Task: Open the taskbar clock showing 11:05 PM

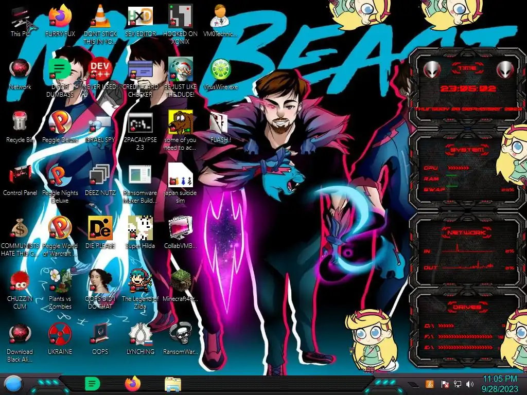Action: 500,384
